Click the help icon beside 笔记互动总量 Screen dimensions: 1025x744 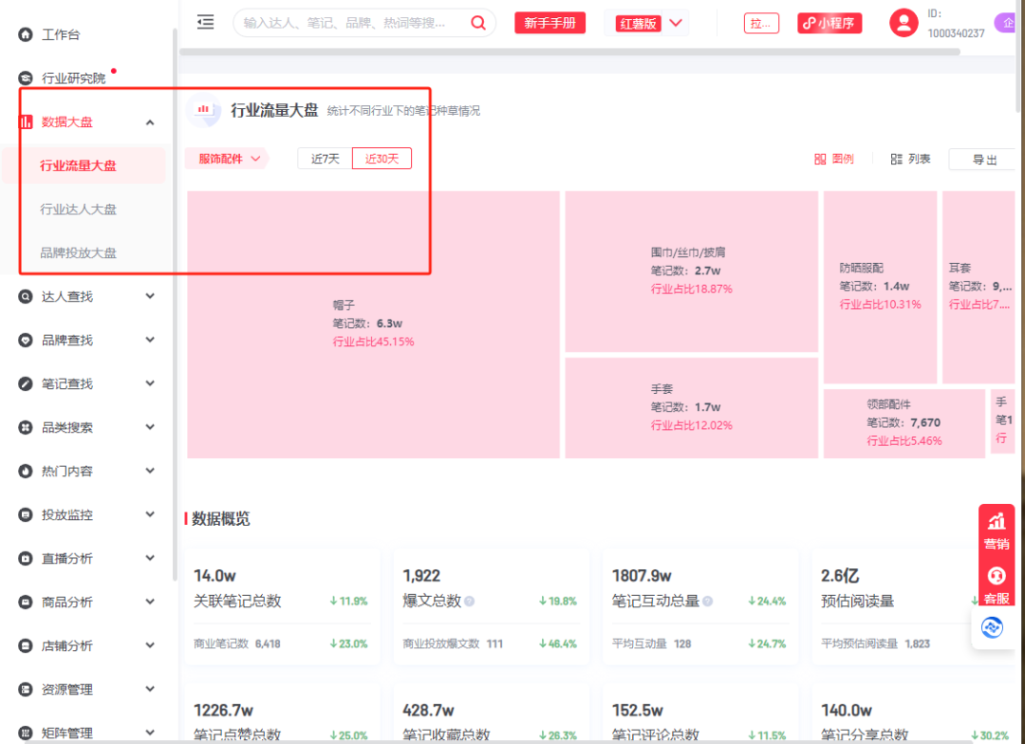707,602
